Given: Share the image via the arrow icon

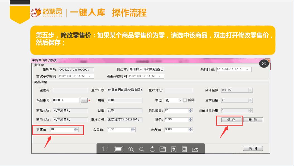Looking at the screenshot, I should 195,149.
